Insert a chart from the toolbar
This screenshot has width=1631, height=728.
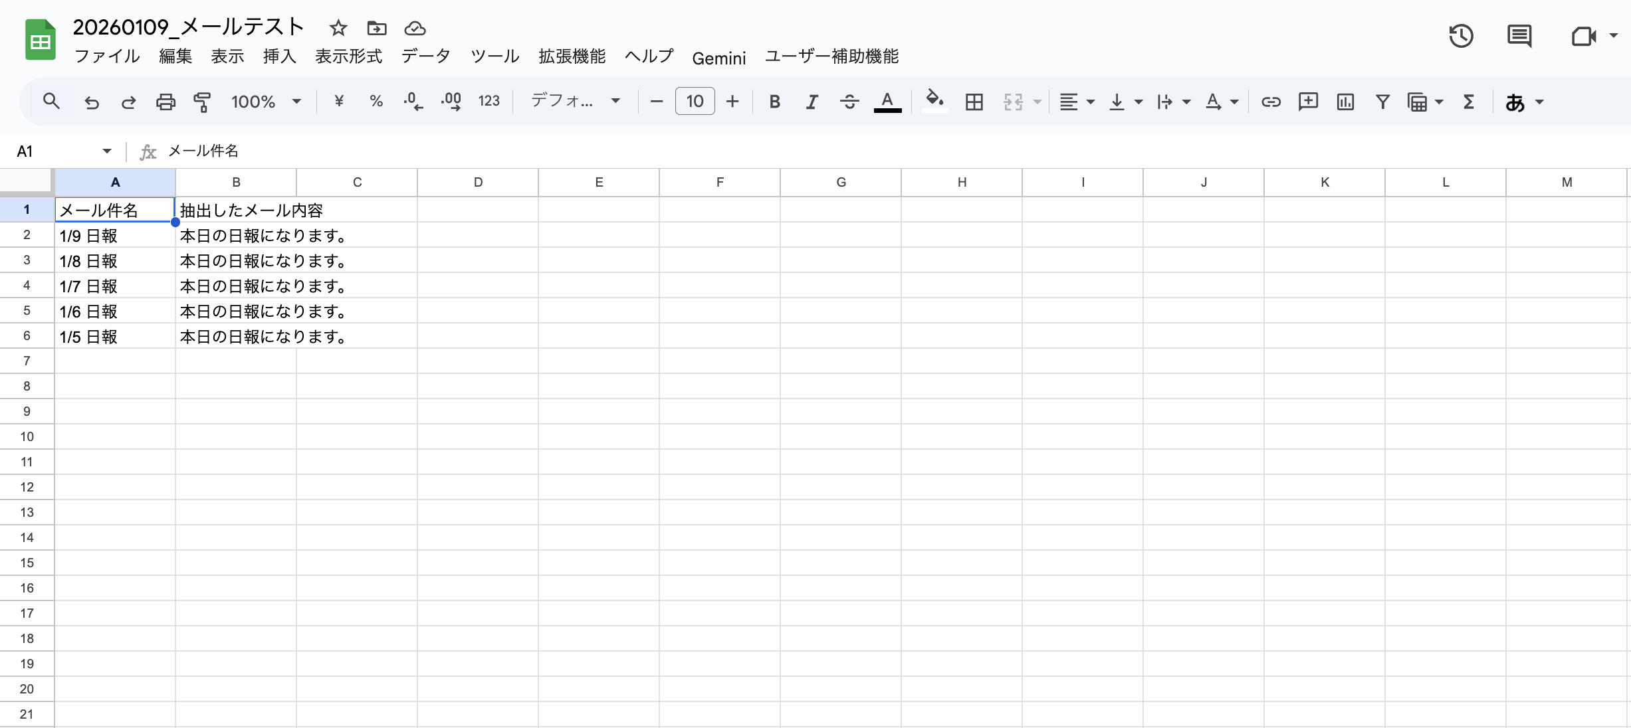coord(1345,101)
